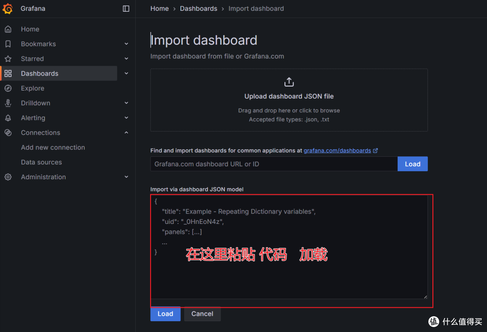Click the Cancel button
Screen dimensions: 487x332
pos(202,314)
